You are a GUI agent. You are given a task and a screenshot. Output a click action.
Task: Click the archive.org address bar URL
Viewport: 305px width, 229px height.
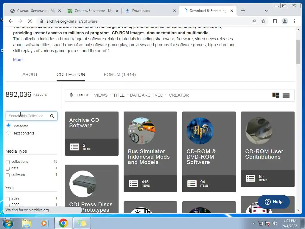tap(72, 21)
